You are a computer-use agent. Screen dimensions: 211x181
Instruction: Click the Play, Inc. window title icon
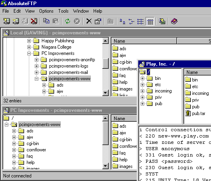click(142, 64)
